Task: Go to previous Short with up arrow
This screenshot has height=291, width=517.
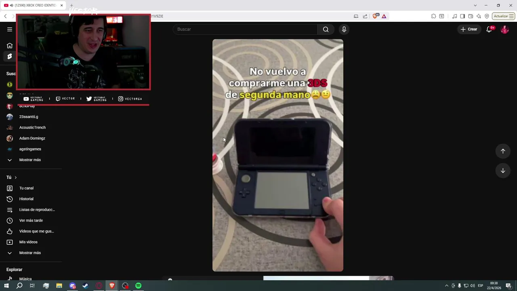Action: 503,151
